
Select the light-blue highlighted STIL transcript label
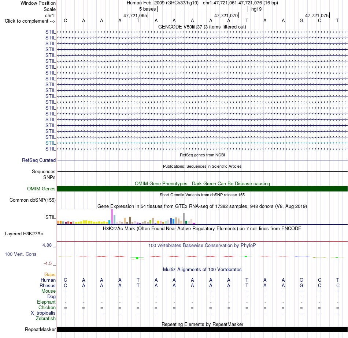(x=51, y=143)
